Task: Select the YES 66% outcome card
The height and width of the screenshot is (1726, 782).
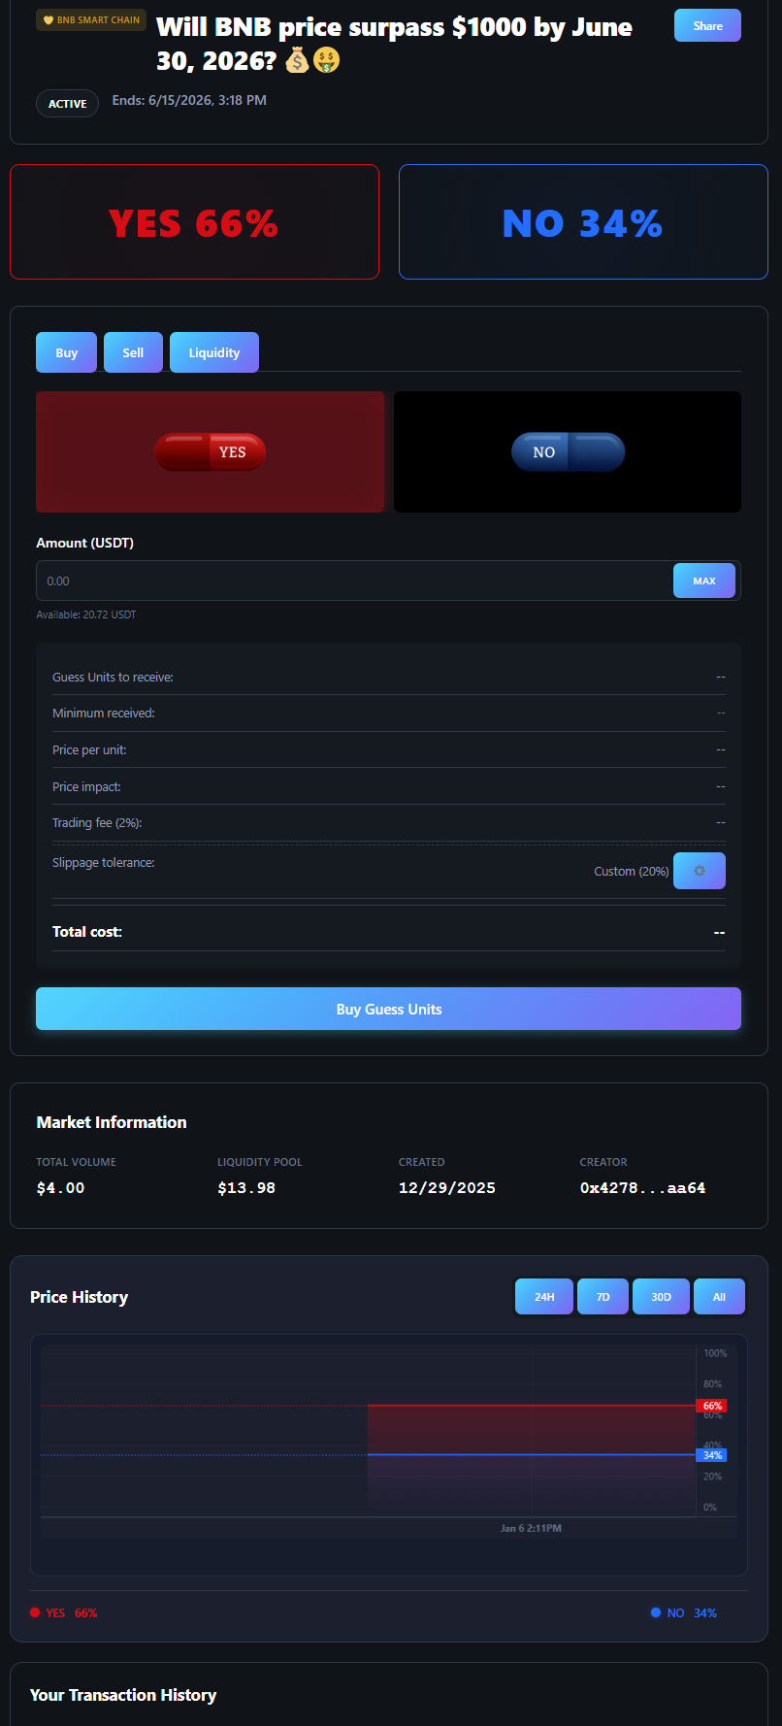Action: (x=194, y=222)
